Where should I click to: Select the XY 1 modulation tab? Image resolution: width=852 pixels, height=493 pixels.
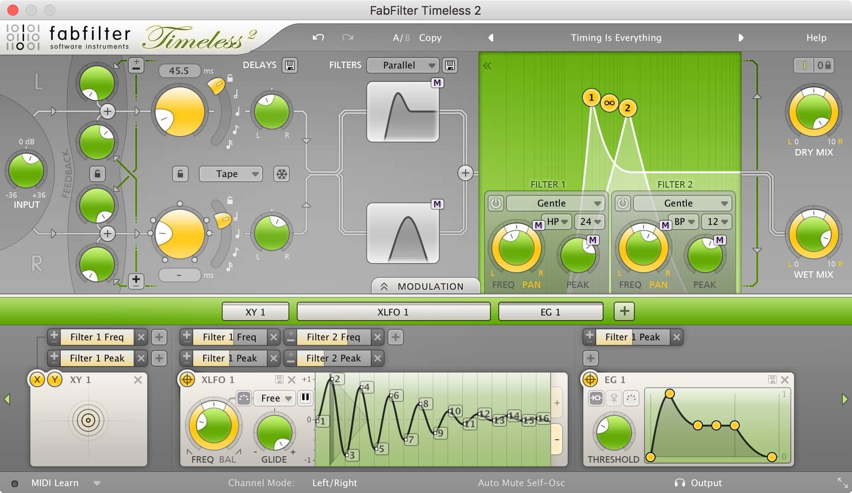[255, 311]
